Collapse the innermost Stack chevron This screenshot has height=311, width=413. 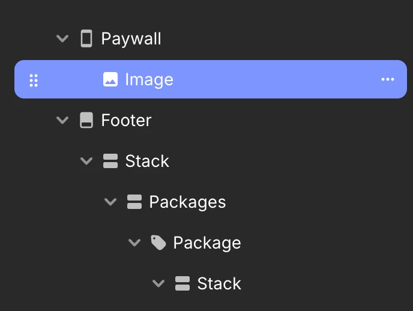pos(158,283)
